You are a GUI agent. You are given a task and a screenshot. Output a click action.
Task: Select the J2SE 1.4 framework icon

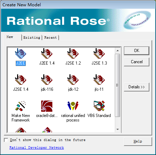pos(21,80)
